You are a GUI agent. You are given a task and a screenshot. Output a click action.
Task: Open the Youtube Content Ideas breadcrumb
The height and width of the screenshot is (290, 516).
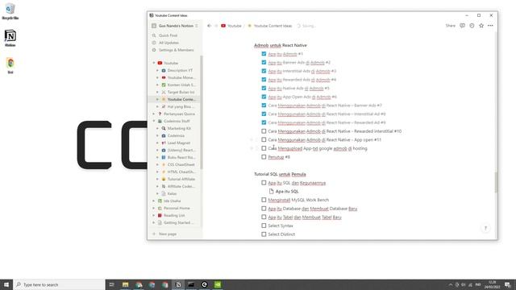click(x=269, y=26)
